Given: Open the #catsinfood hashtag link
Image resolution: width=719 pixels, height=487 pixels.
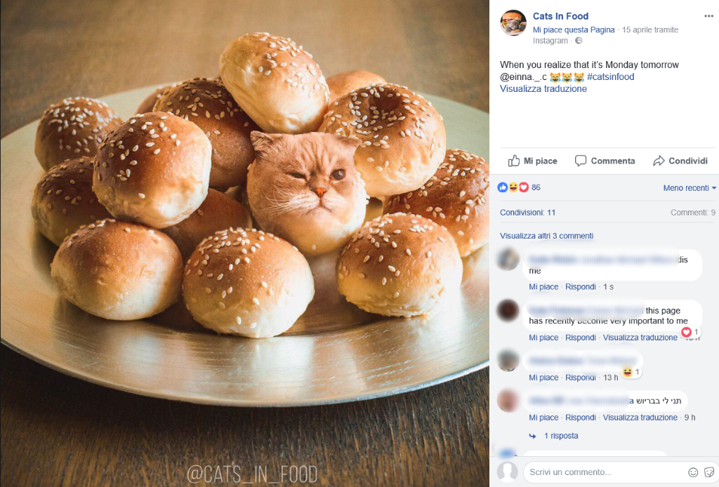Looking at the screenshot, I should [610, 77].
